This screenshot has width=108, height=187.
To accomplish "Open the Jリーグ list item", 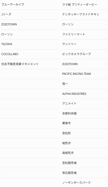I will point(6,14).
